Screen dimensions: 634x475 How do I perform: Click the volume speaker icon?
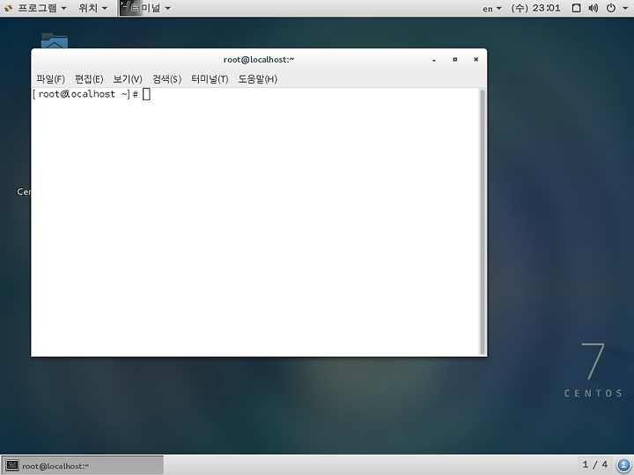click(593, 8)
